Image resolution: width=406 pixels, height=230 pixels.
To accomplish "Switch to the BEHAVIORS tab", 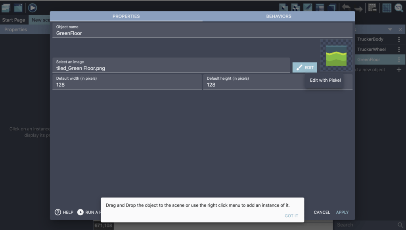I will pos(279,16).
